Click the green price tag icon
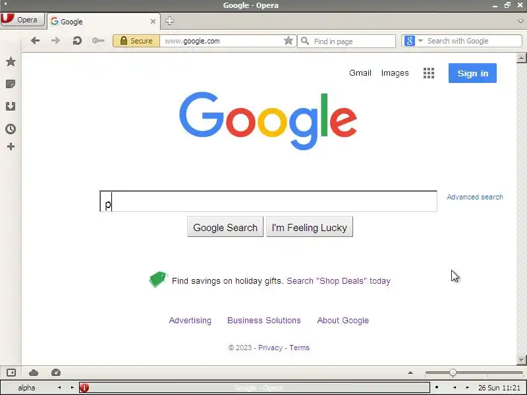Image resolution: width=527 pixels, height=395 pixels. tap(158, 279)
